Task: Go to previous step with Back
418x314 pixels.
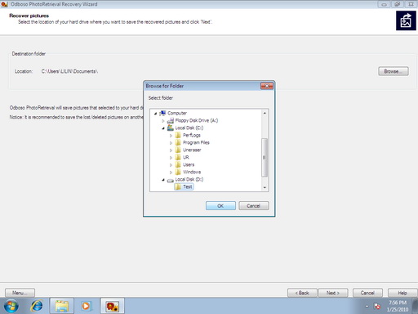Action: pos(302,293)
